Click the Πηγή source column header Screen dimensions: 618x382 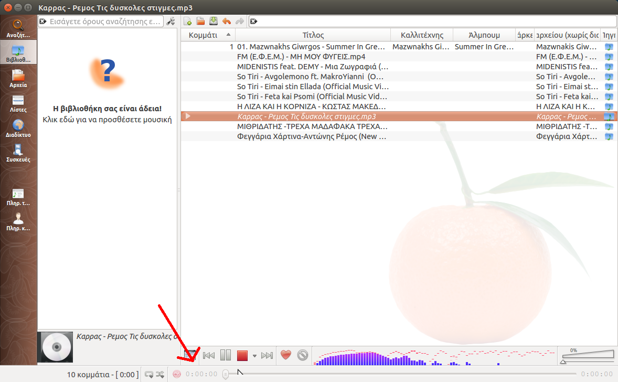(x=609, y=35)
